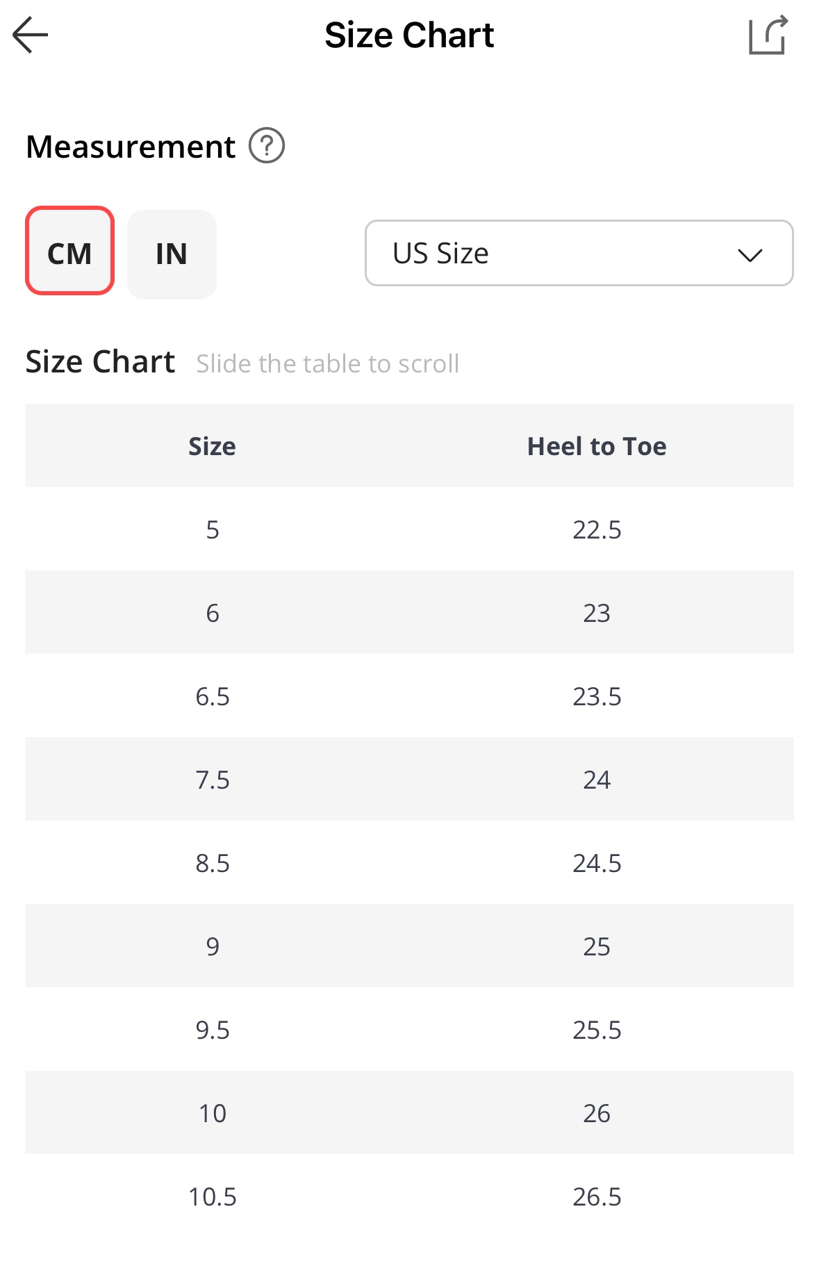This screenshot has width=819, height=1266.
Task: Select the CM unit toggle
Action: [69, 252]
